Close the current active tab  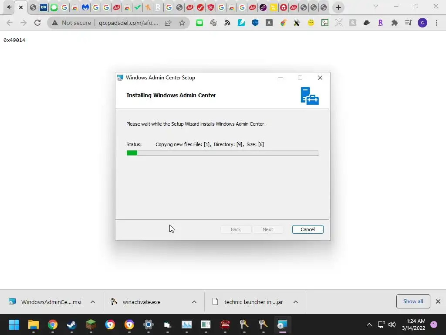pos(21,7)
